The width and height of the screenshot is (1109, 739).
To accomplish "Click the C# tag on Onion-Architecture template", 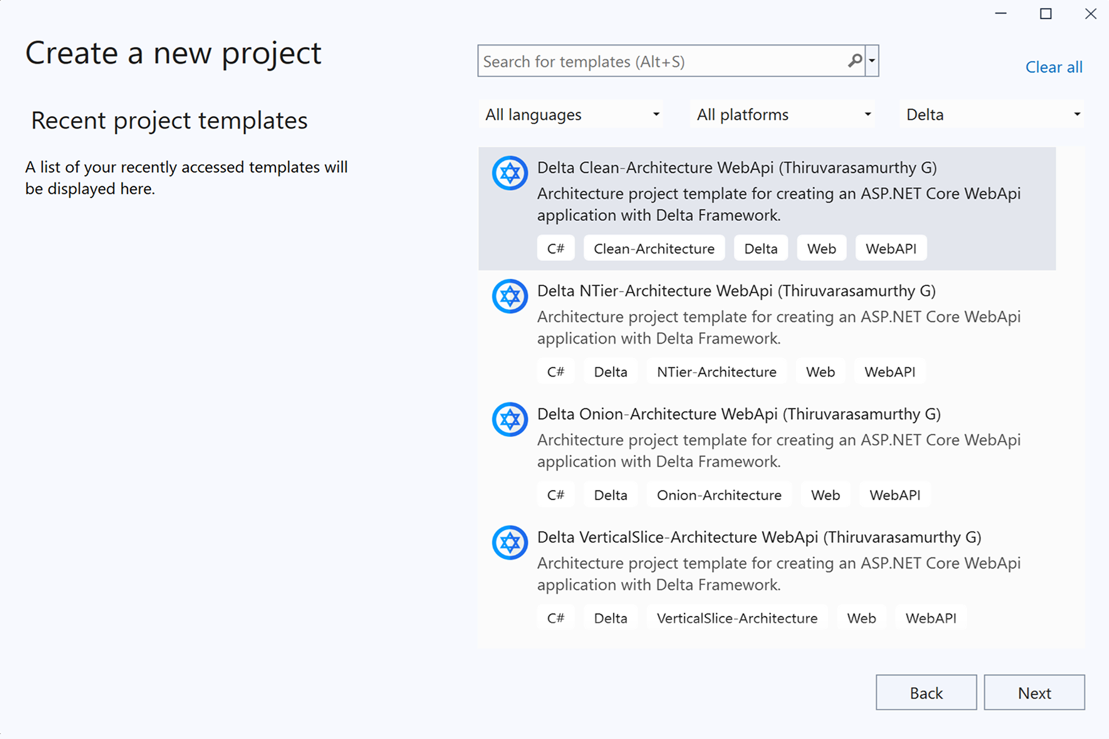I will tap(556, 495).
